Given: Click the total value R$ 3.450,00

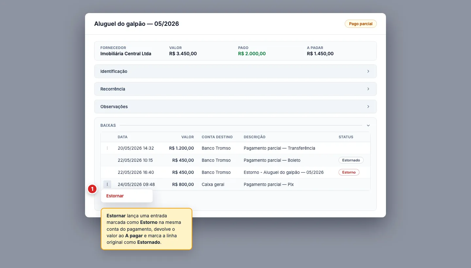Looking at the screenshot, I should point(183,54).
